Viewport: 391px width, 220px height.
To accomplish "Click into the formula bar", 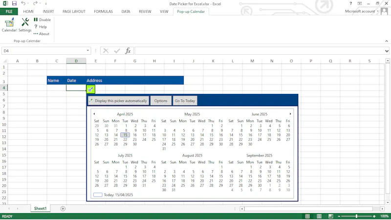I will 260,51.
